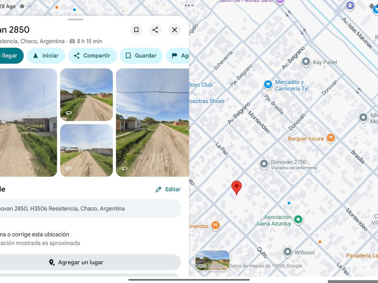Image resolution: width=378 pixels, height=283 pixels.
Task: Open the Wifision map marker
Action: pyautogui.click(x=288, y=252)
